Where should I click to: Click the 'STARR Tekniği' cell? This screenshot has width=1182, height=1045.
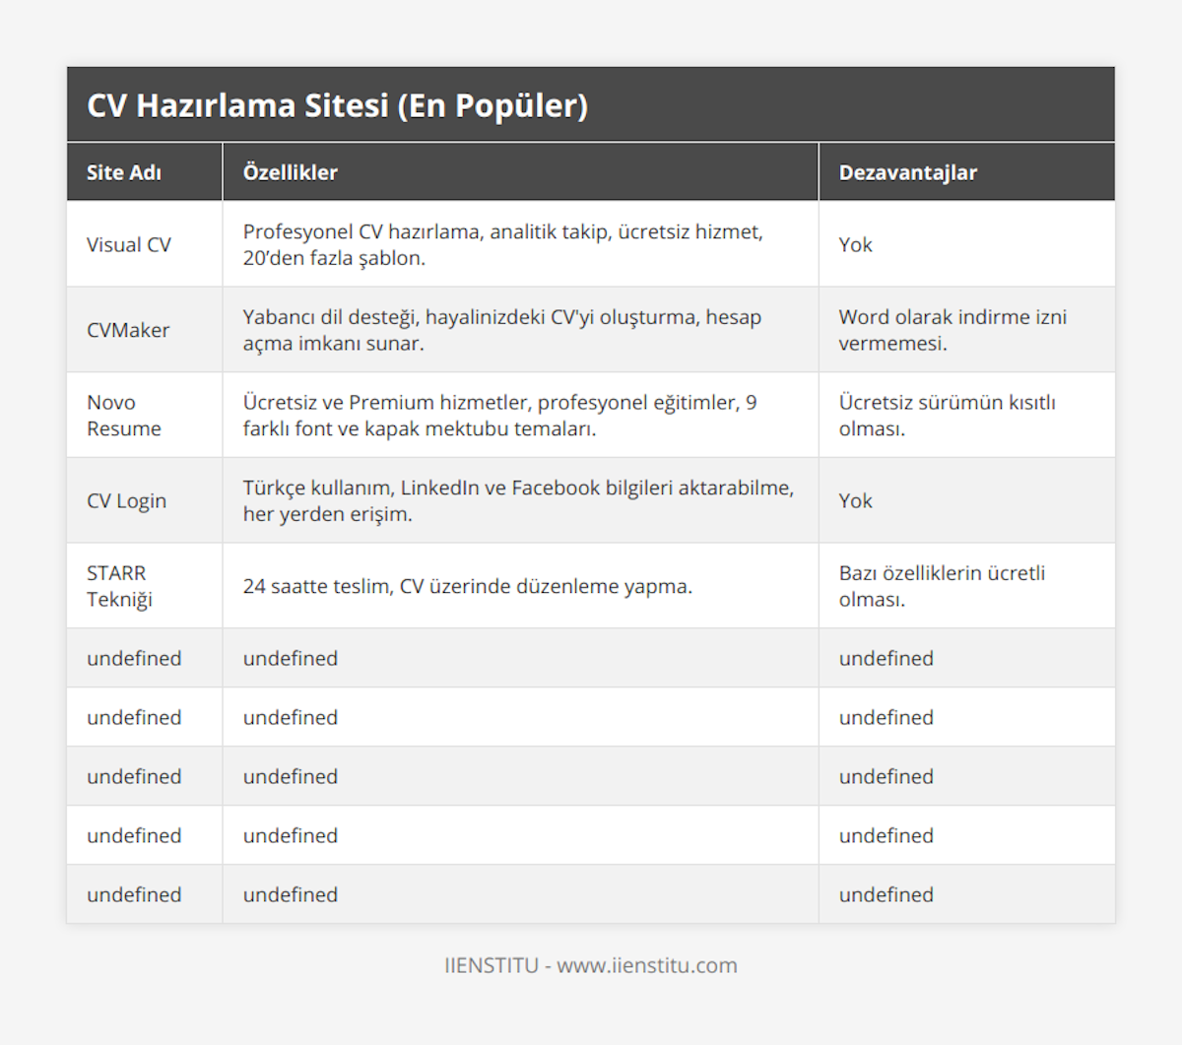119,586
